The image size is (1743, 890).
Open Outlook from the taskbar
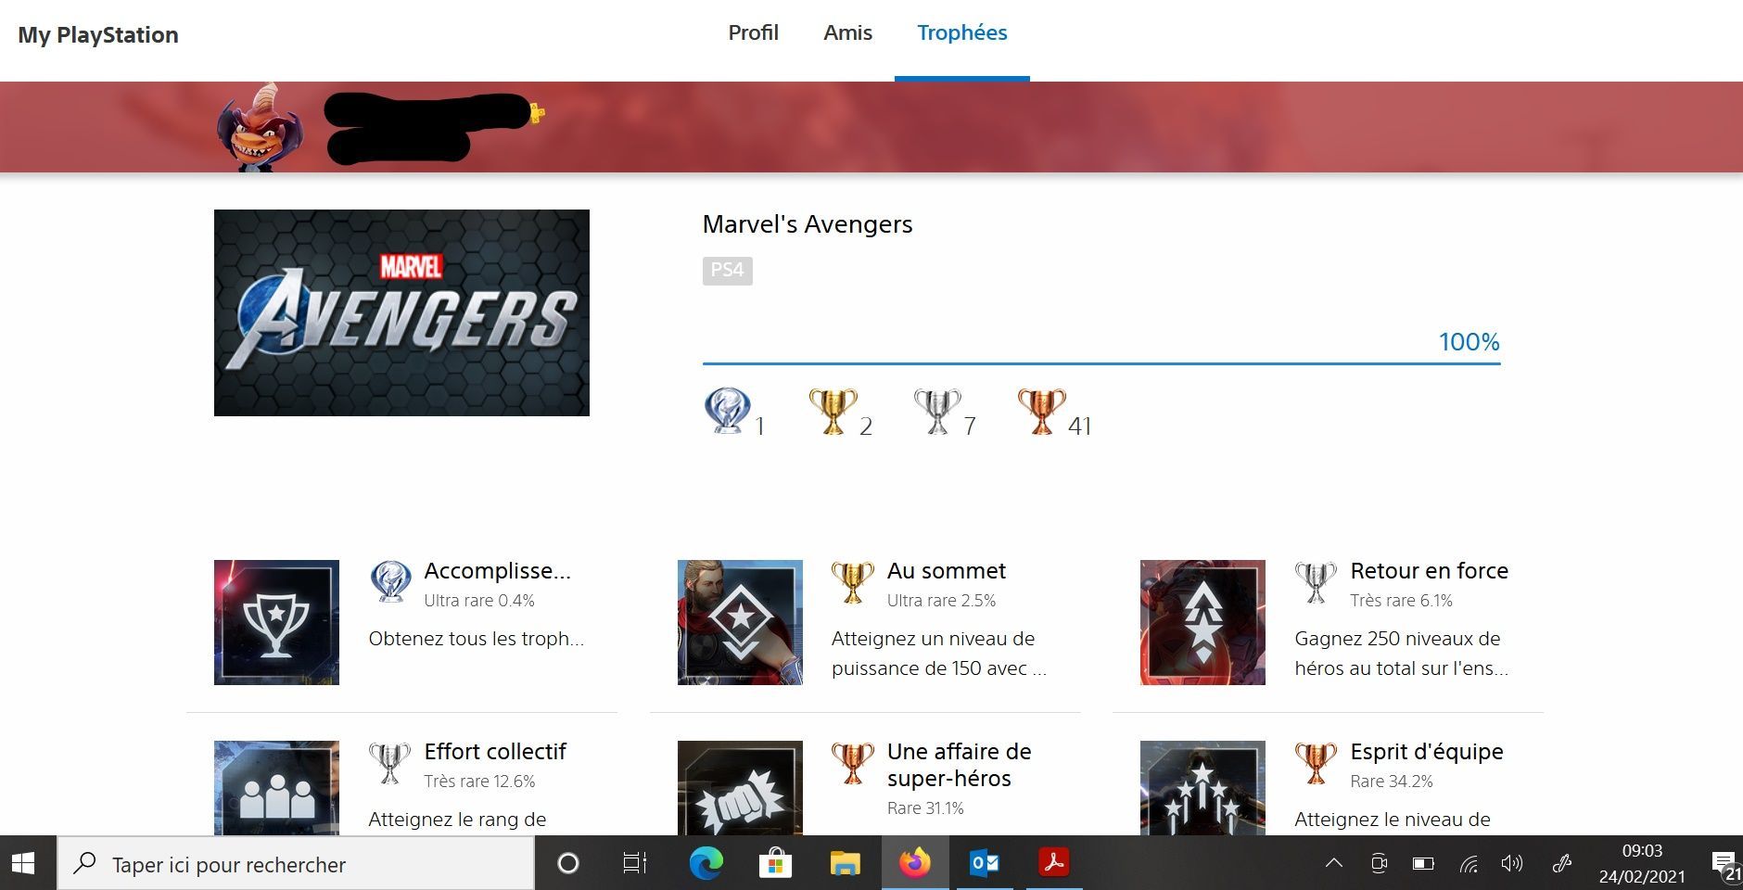[985, 863]
